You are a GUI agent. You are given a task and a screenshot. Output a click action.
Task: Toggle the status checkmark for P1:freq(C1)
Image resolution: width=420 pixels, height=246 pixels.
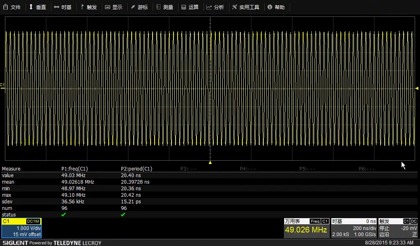pyautogui.click(x=64, y=214)
